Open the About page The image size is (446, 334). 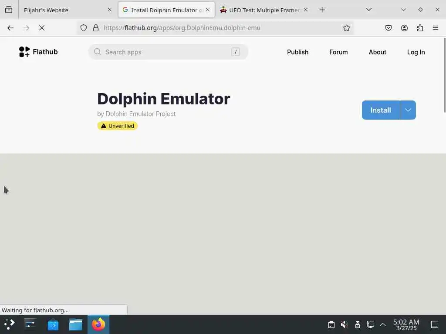[x=378, y=52]
